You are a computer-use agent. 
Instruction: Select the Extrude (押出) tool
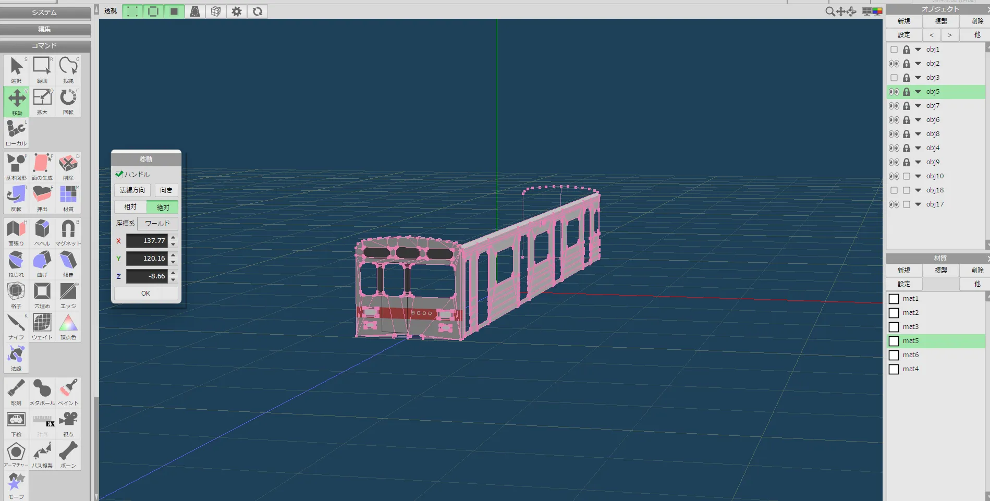click(42, 198)
